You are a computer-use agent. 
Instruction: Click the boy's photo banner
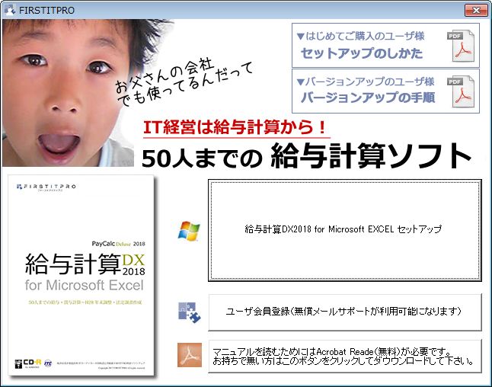click(68, 93)
